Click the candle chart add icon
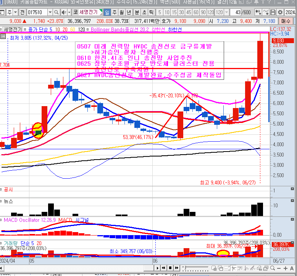 (x=258, y=13)
